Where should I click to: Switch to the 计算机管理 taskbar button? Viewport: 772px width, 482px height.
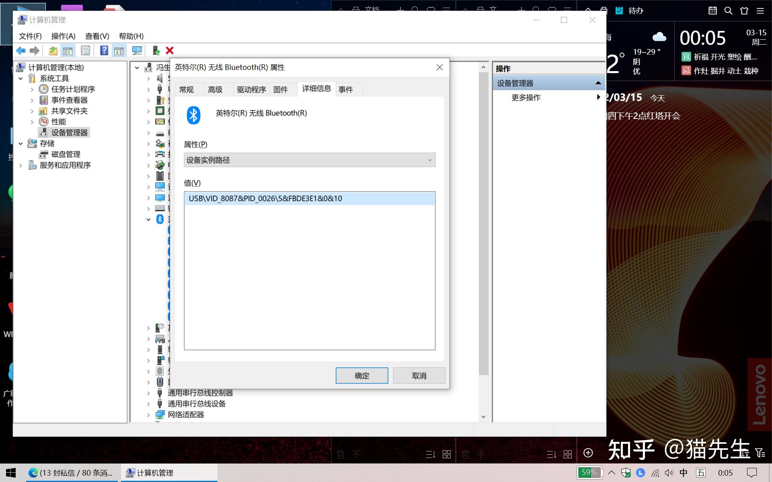coord(168,473)
